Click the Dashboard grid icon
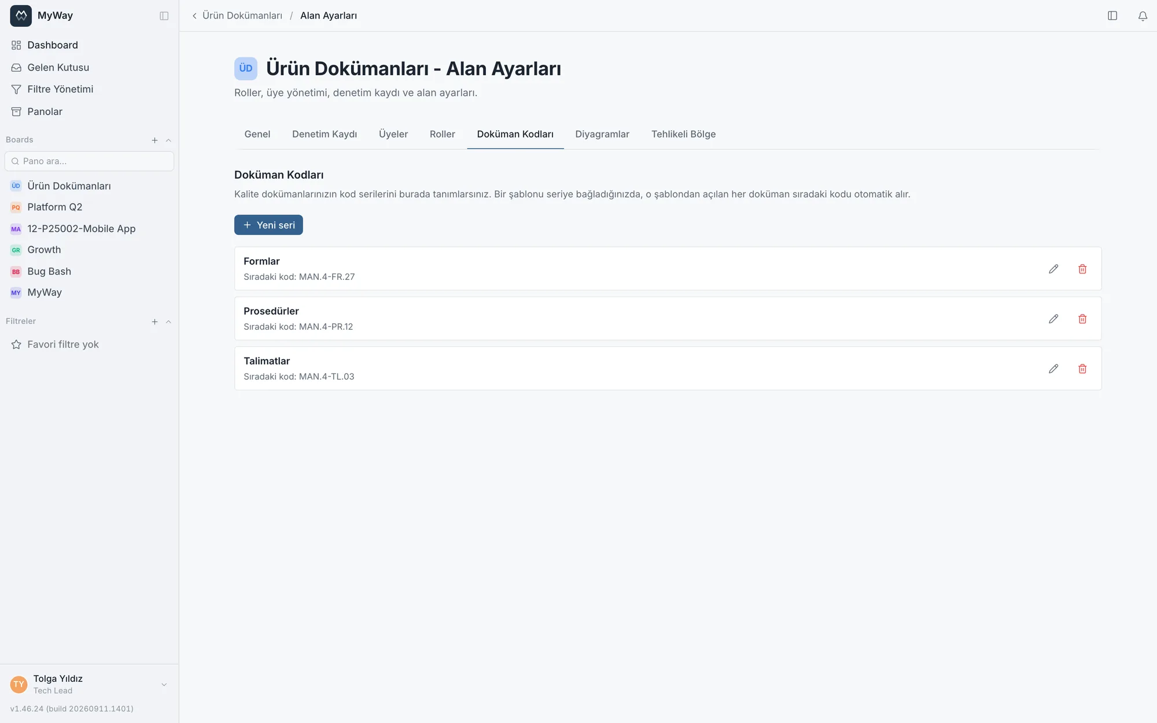 coord(16,45)
